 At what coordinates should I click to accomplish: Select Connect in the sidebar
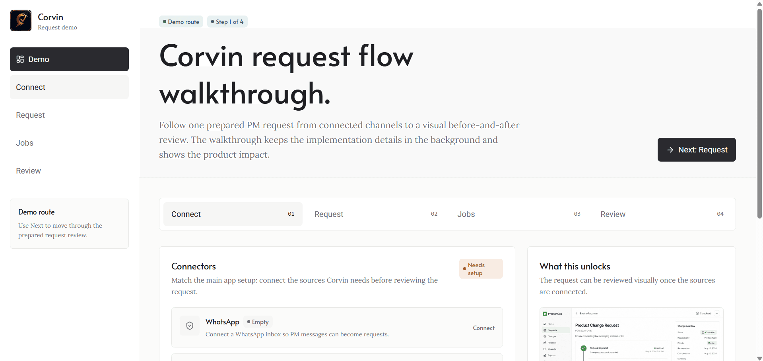point(69,87)
